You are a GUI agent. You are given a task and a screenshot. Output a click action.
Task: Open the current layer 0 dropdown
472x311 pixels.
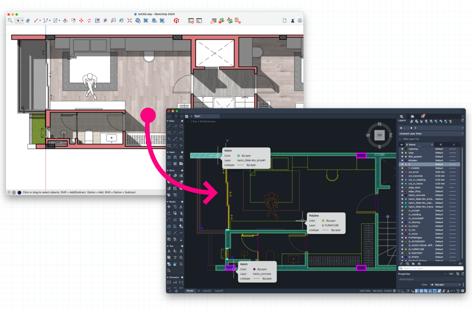[431, 128]
